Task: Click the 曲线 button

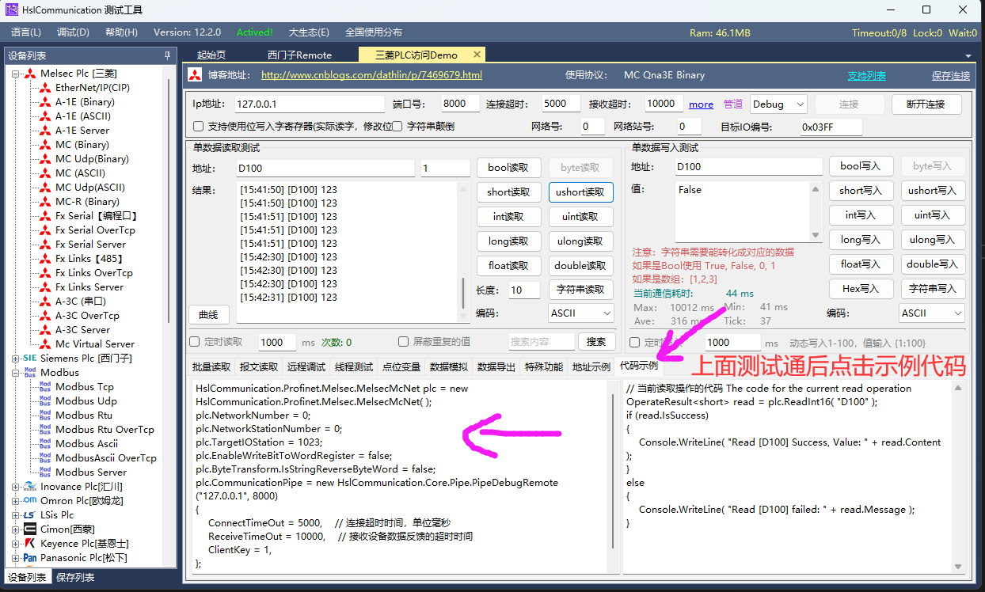Action: [208, 314]
